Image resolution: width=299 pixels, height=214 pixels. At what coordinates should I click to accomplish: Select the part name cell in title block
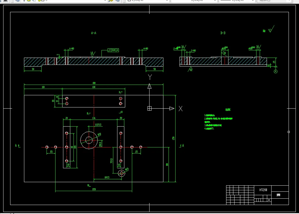click(280, 195)
